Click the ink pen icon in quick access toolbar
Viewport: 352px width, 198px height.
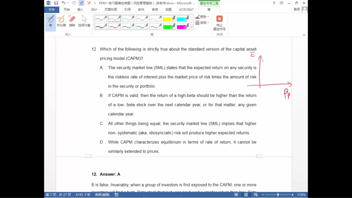[81, 3]
